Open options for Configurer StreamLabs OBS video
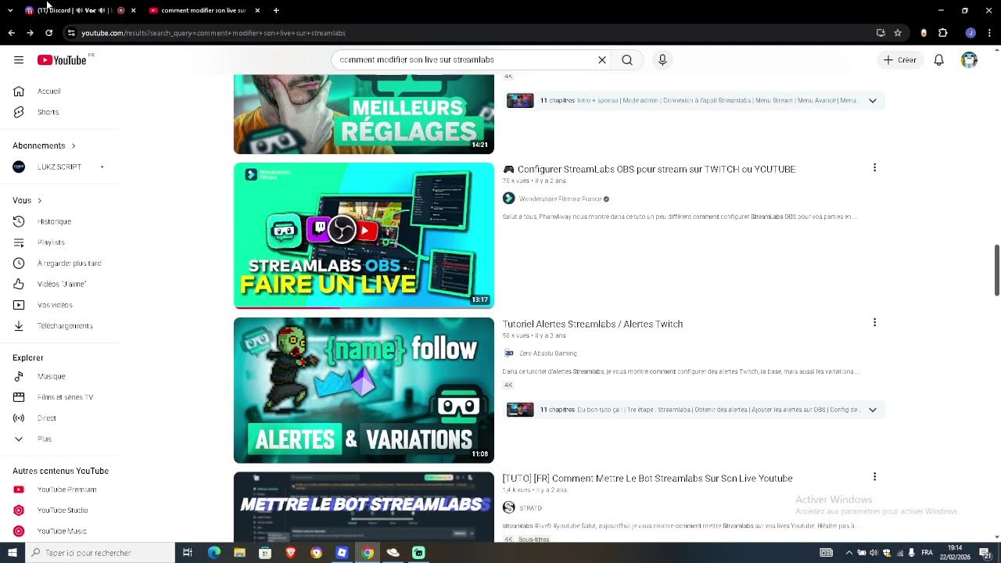 point(874,167)
